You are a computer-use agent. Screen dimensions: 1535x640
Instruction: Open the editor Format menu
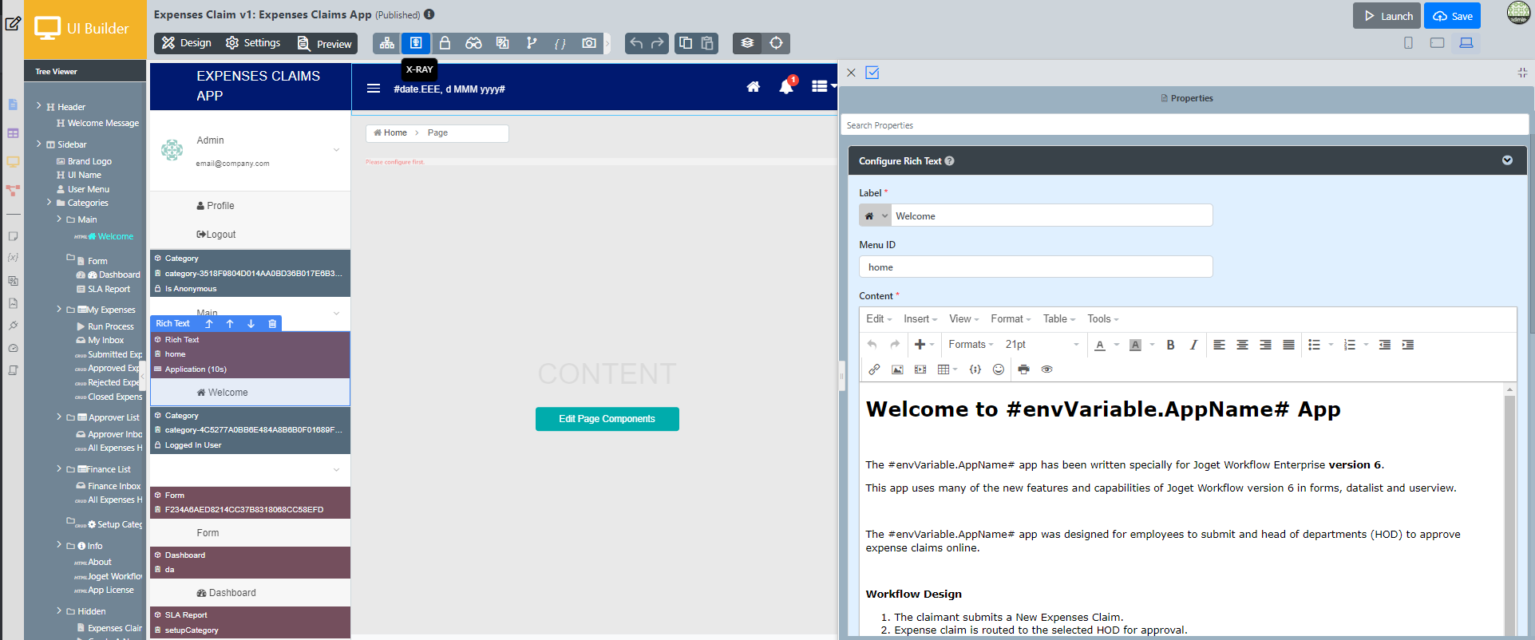1011,319
